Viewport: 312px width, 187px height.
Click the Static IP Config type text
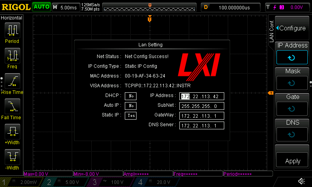141,66
